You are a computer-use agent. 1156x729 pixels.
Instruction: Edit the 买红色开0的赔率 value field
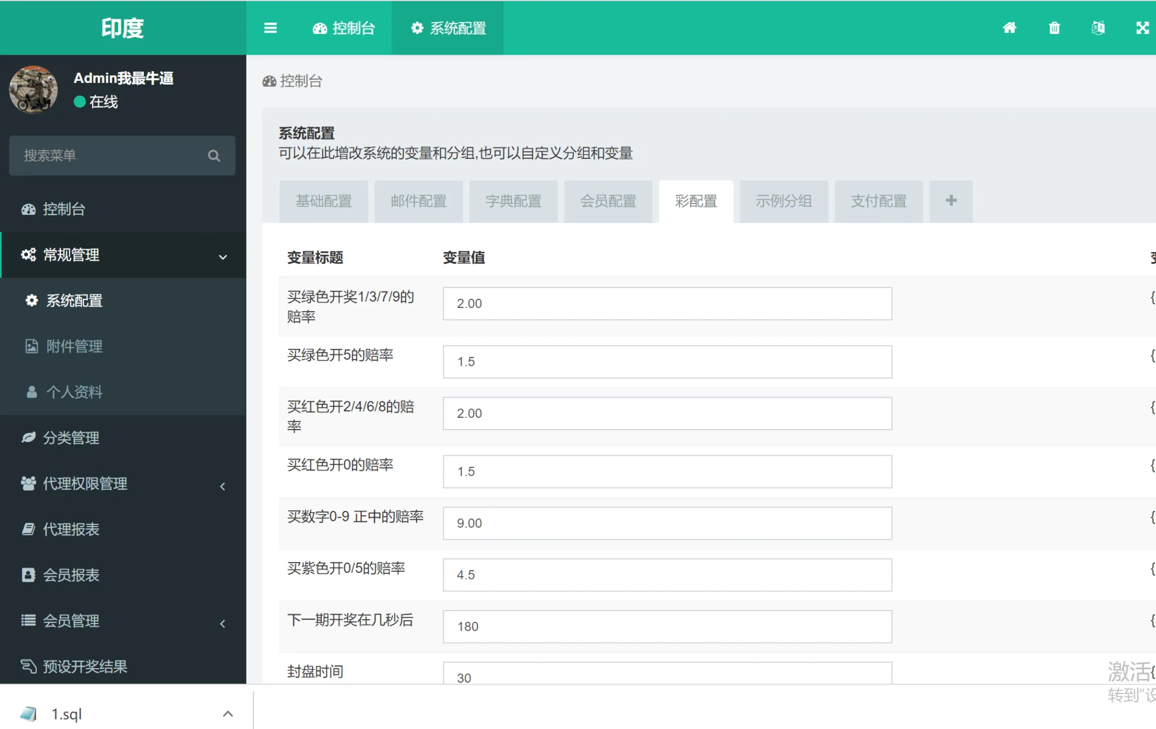click(x=667, y=471)
